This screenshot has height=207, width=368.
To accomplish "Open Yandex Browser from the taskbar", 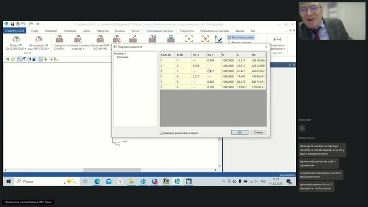I will point(121,182).
